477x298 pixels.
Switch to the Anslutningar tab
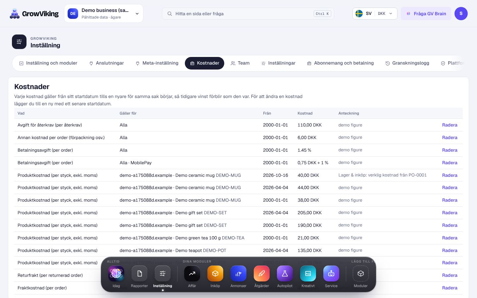pos(106,63)
